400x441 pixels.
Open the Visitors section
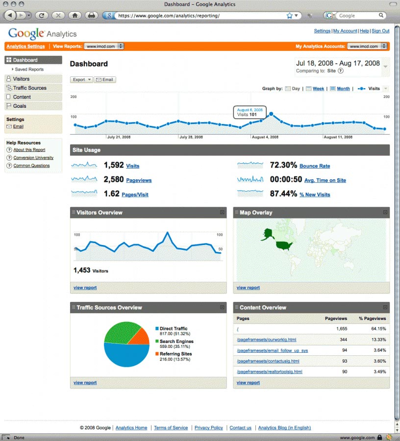click(33, 79)
